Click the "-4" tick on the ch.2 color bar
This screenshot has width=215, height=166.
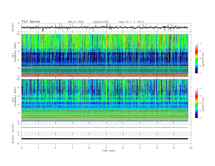point(200,96)
